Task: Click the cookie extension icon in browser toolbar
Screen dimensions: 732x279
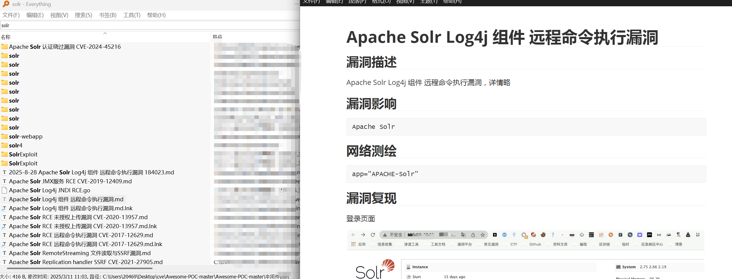Action: (x=543, y=235)
